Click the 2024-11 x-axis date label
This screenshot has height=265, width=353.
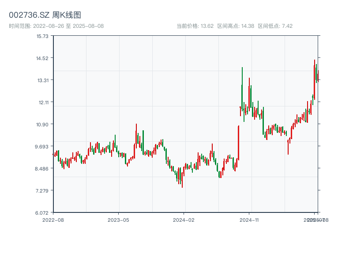[249, 220]
